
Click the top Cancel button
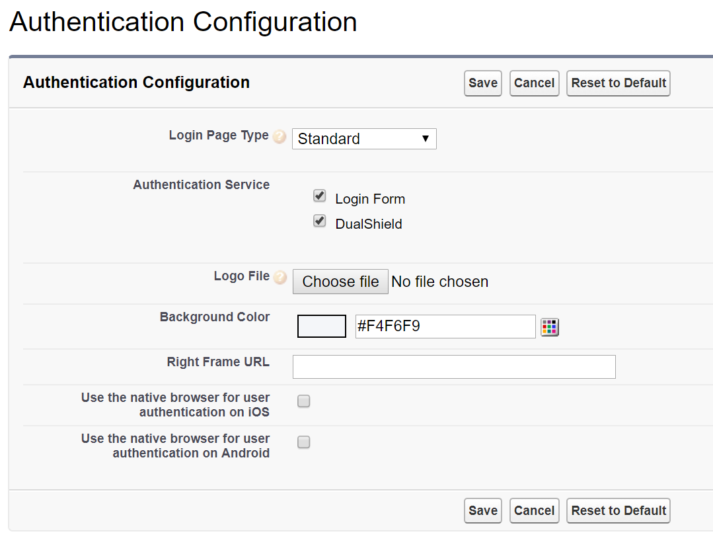tap(534, 83)
